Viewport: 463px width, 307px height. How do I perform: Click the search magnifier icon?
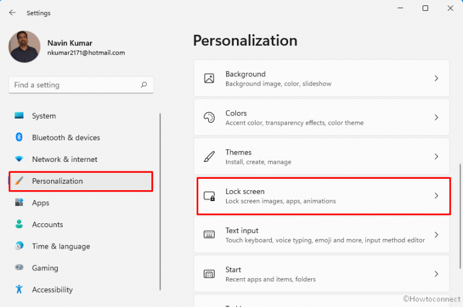coord(143,85)
